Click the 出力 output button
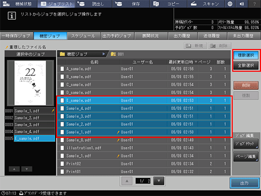Image resolution: width=261 pixels, height=196 pixels. coord(244,183)
